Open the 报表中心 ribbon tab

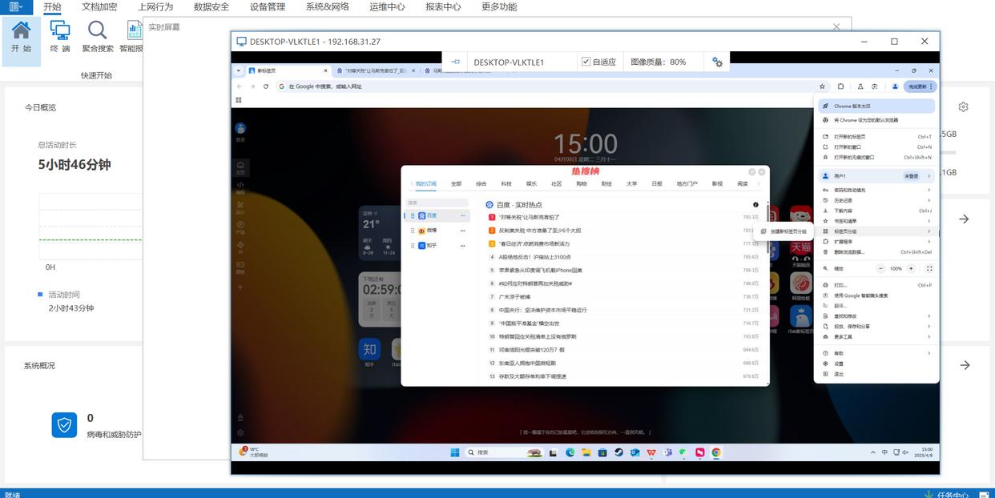pos(443,6)
